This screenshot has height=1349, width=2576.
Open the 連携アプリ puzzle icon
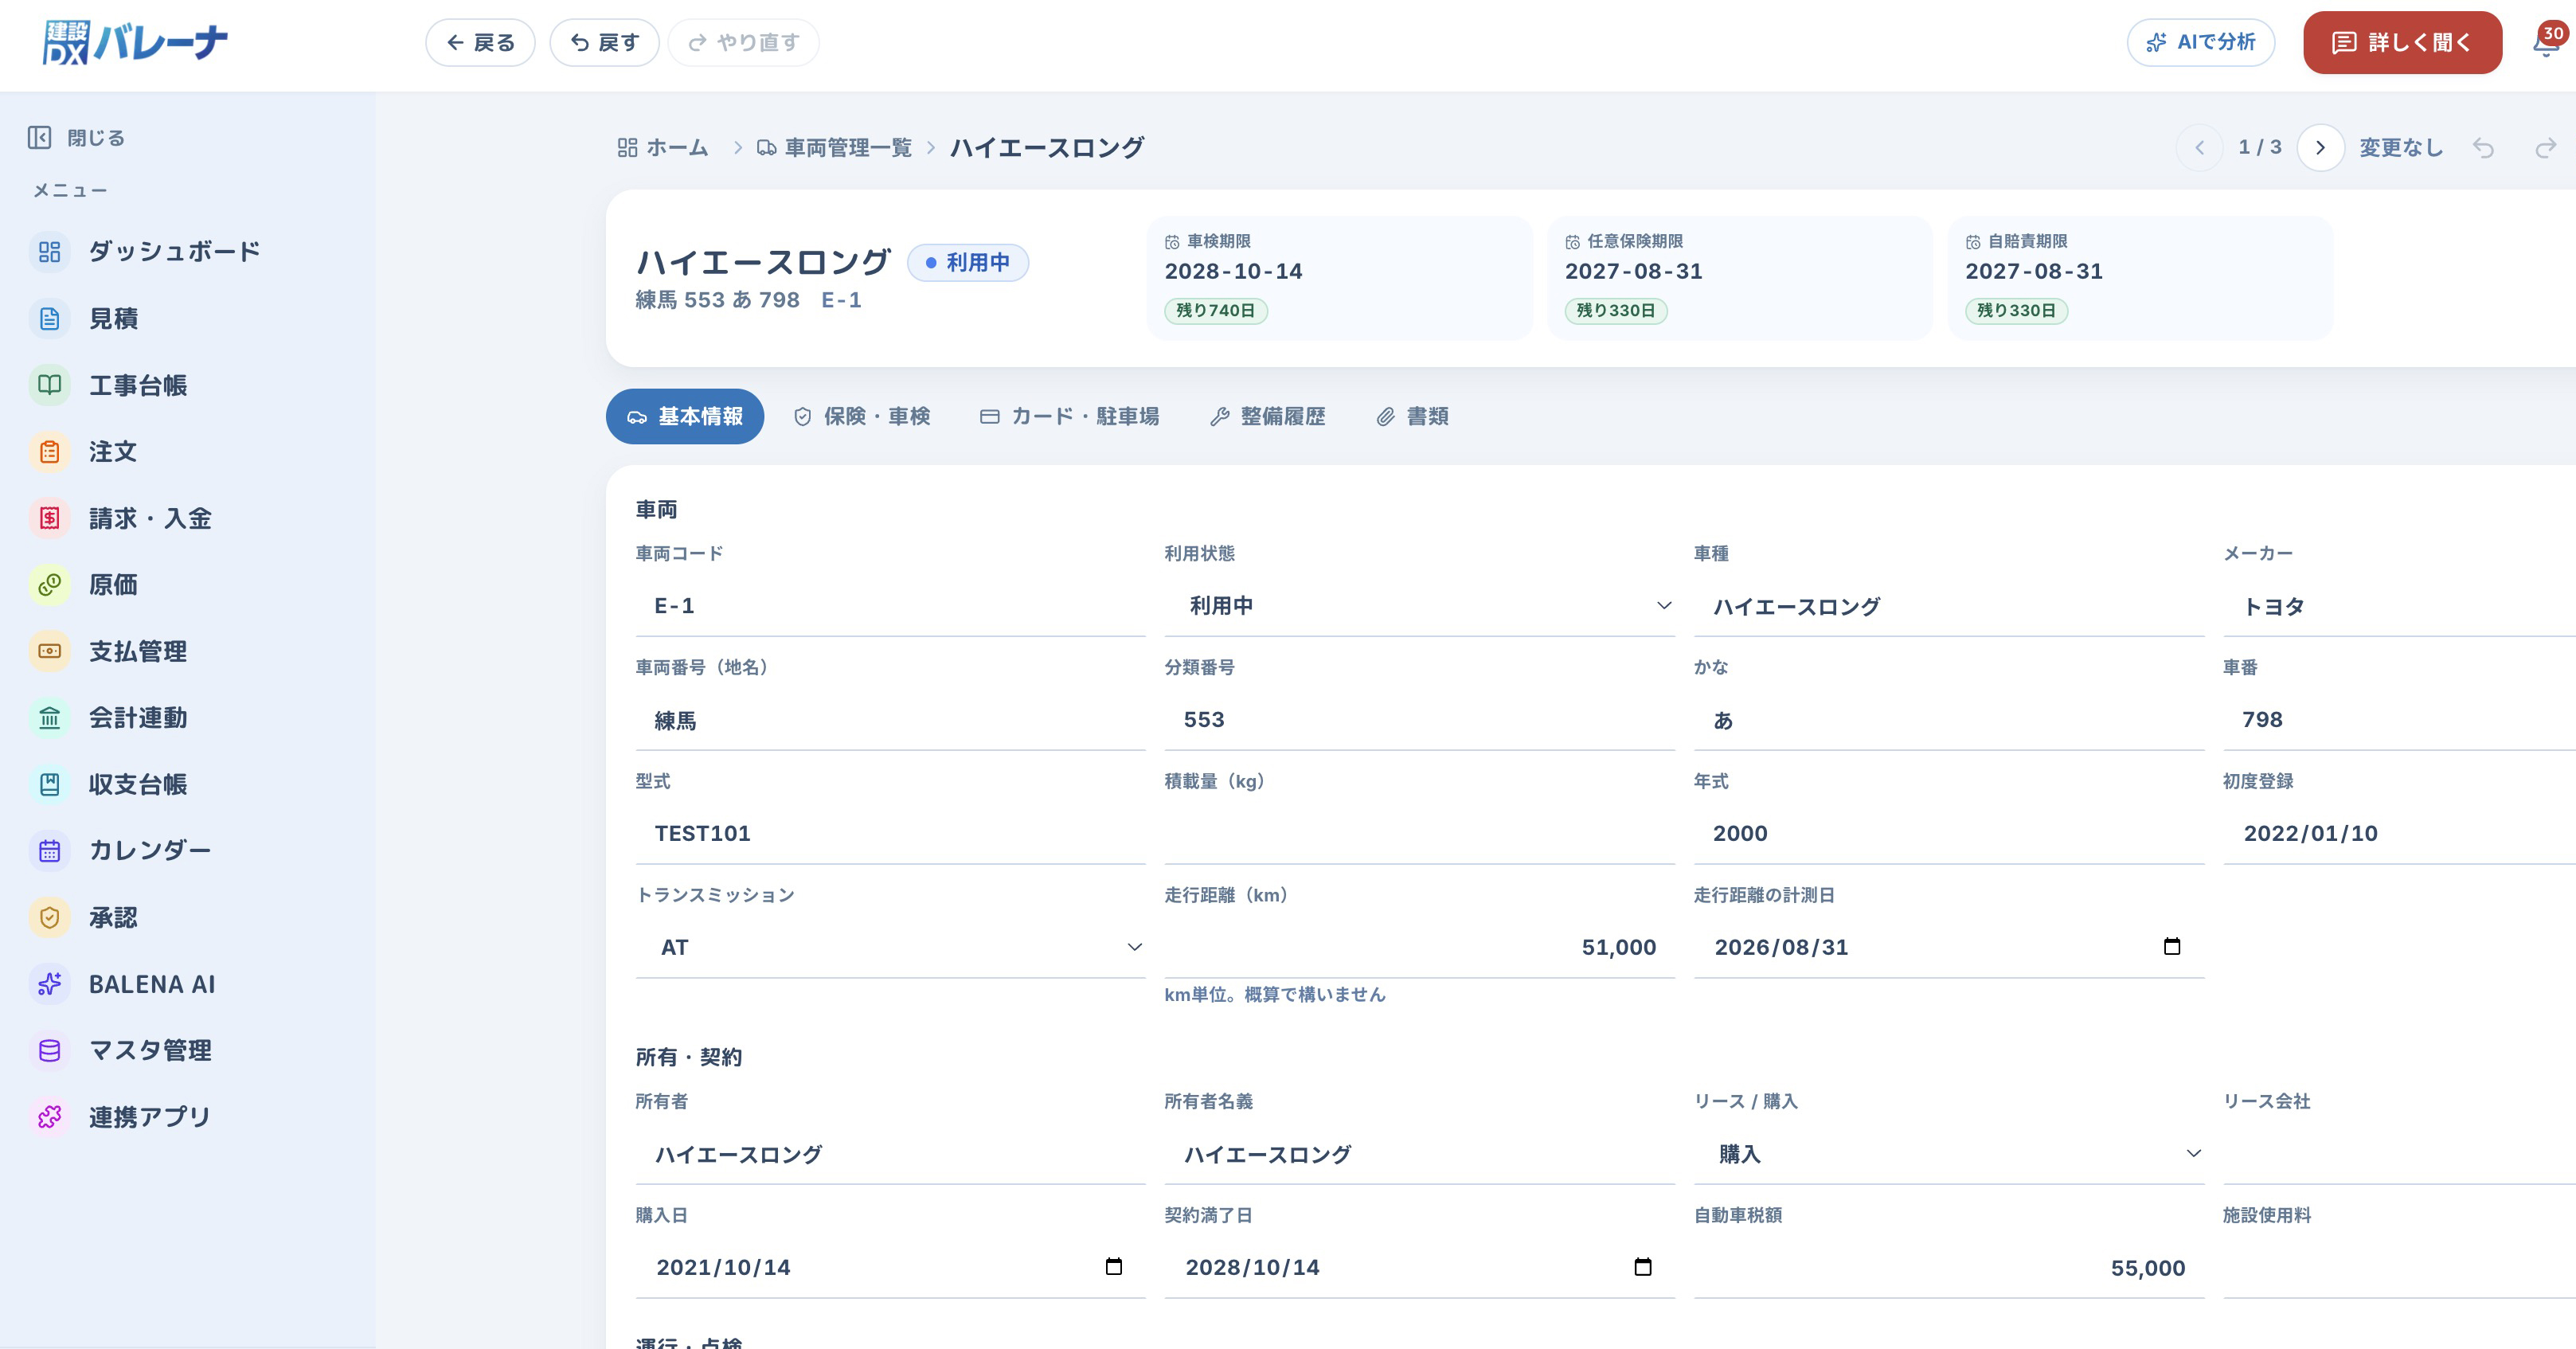[x=49, y=1117]
